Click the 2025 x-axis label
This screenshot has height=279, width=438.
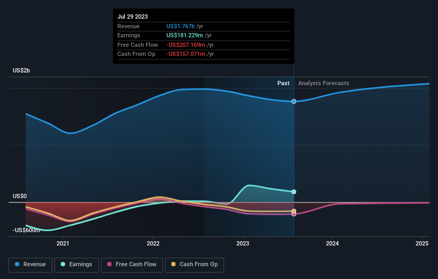(422, 244)
